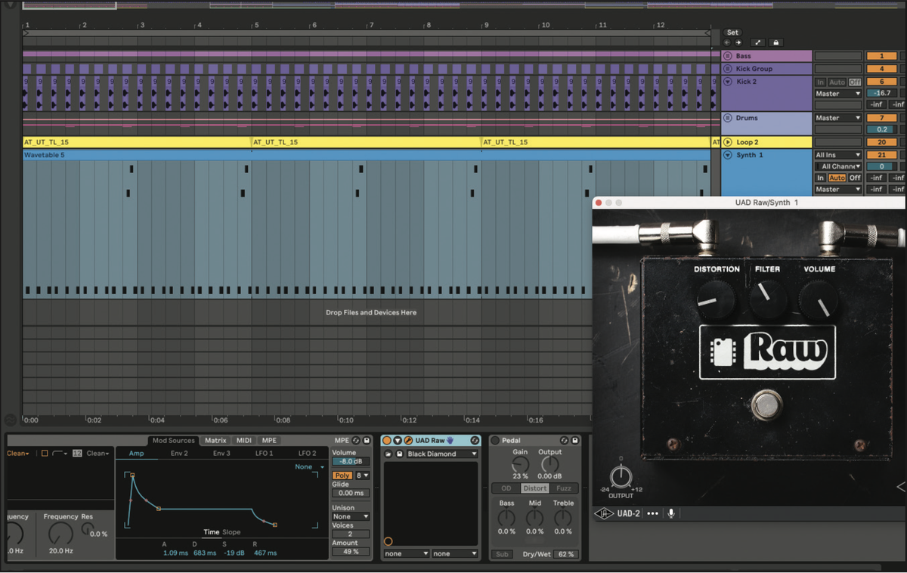The image size is (907, 573).
Task: Click the Wavetable Volume -8.0 dB field
Action: click(351, 461)
